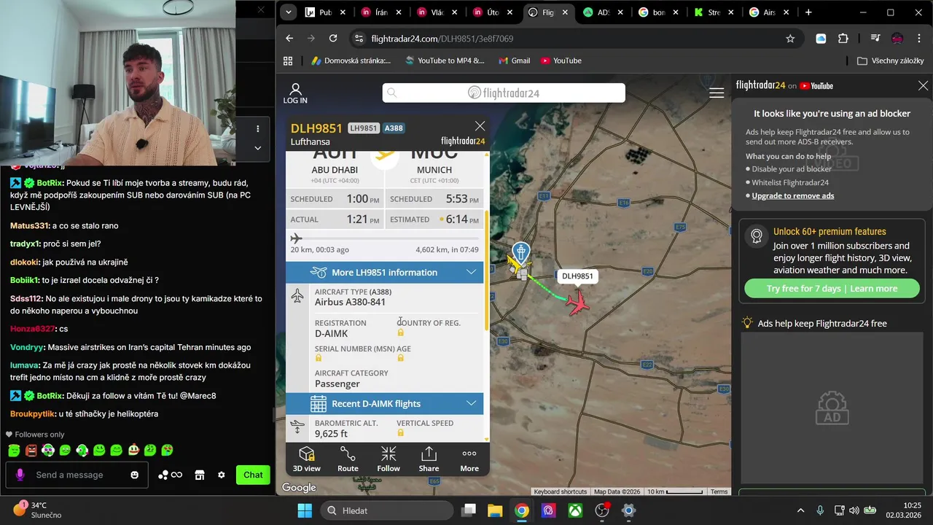Select the Abu Dhabi airport pin on map
The width and height of the screenshot is (933, 525).
(520, 253)
